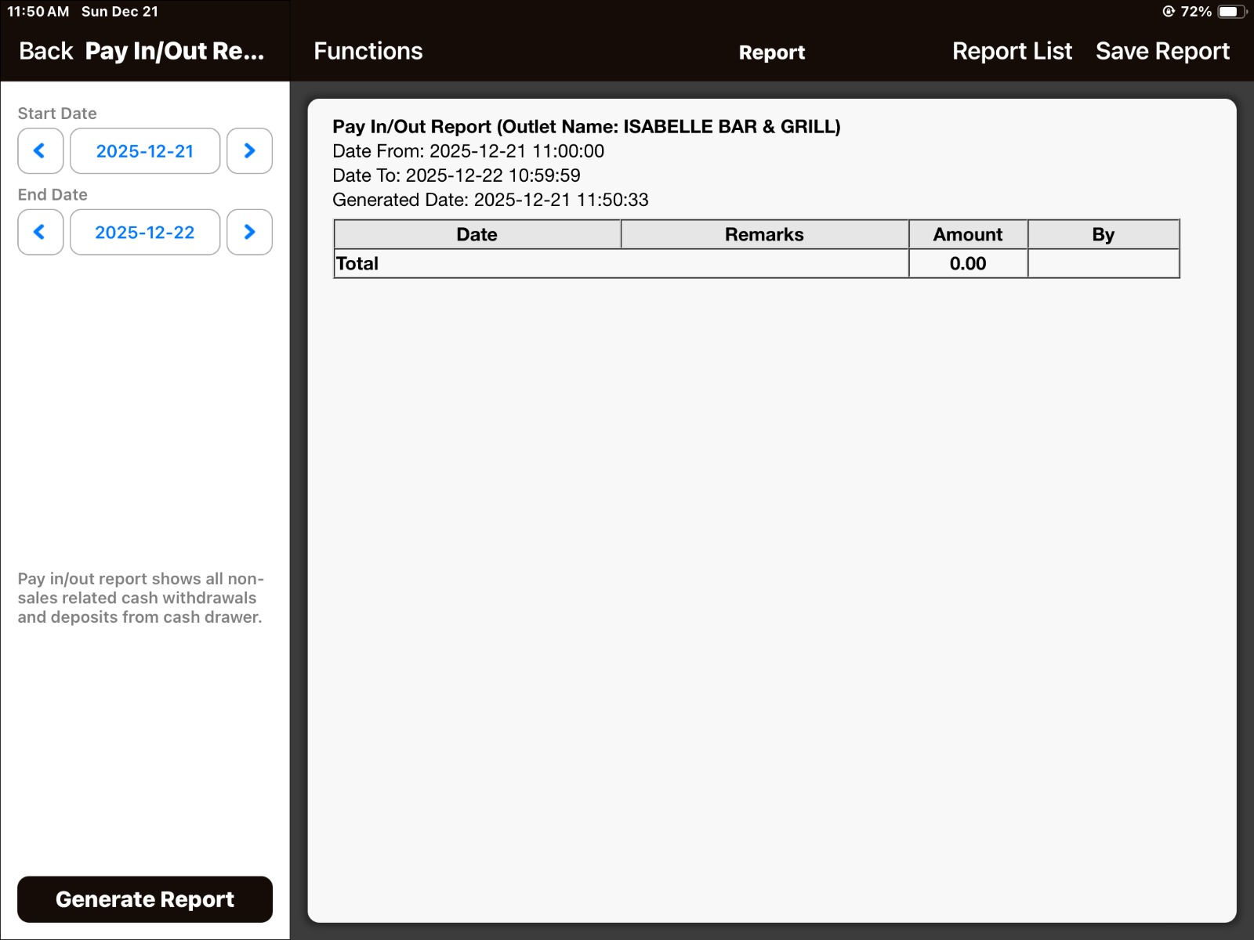This screenshot has height=940, width=1254.
Task: Tap the 0.00 total amount cell
Action: [x=967, y=264]
